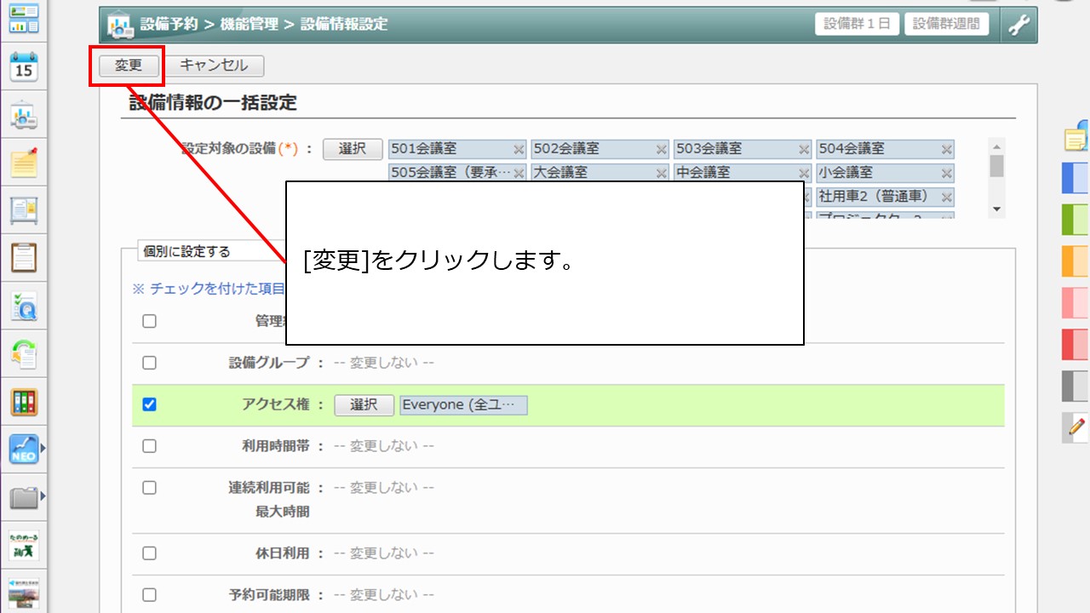Viewport: 1090px width, 613px height.
Task: Tick the 休日利用 checkbox
Action: click(149, 553)
